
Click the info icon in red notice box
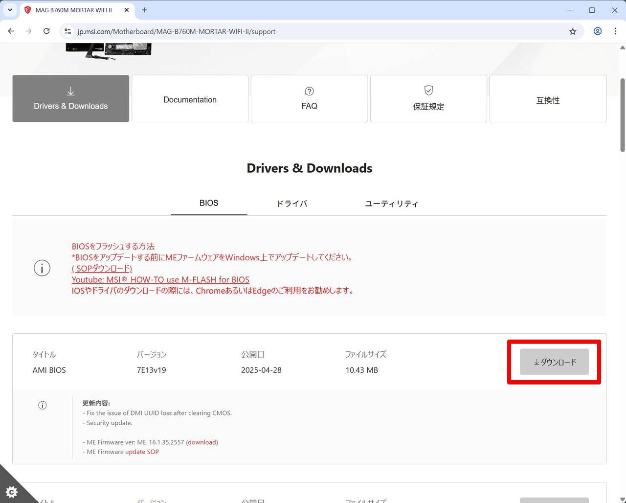pos(42,268)
